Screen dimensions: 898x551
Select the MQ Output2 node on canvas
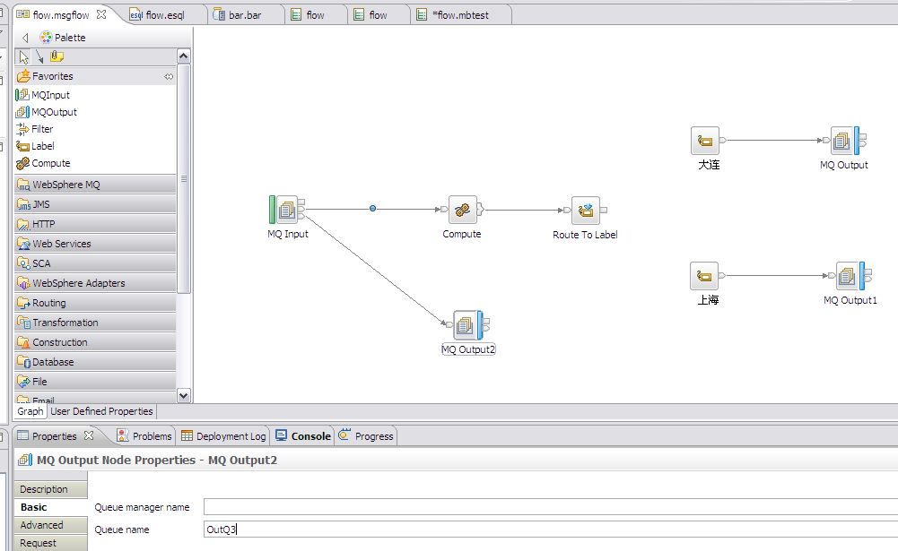pos(468,325)
